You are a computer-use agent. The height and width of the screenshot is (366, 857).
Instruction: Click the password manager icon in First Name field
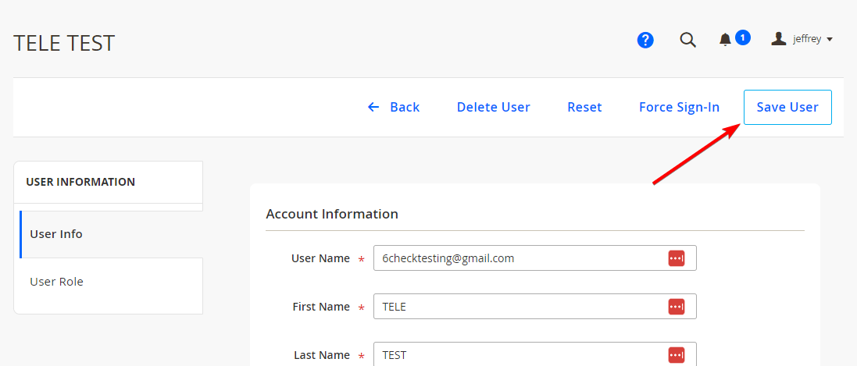pos(677,307)
